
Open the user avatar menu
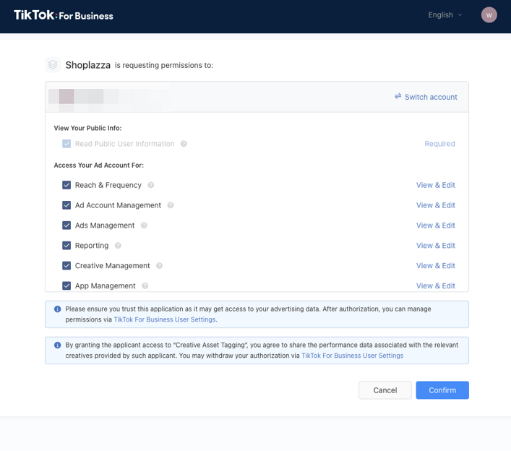(489, 15)
